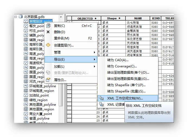
Task: Click the 其他道路_region polygon icon
Action: tap(26, 109)
